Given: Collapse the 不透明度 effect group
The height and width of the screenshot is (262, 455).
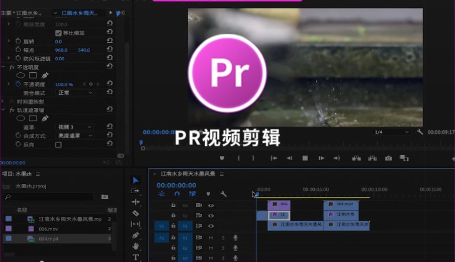Looking at the screenshot, I should (3, 67).
